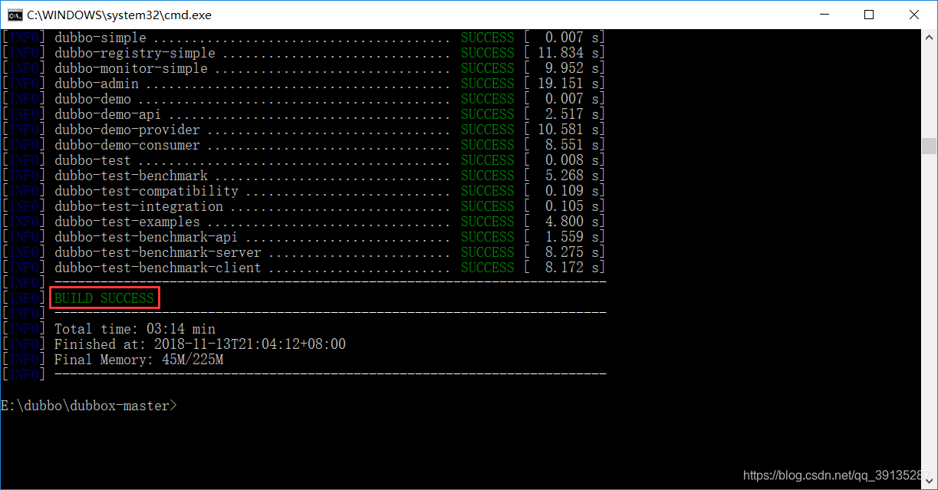Click the Finished at timestamp line

200,344
